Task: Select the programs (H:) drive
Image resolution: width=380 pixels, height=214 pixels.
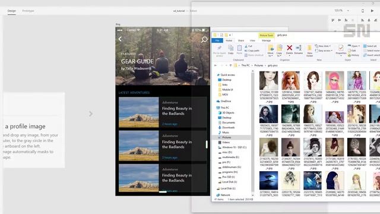Action: [228, 172]
